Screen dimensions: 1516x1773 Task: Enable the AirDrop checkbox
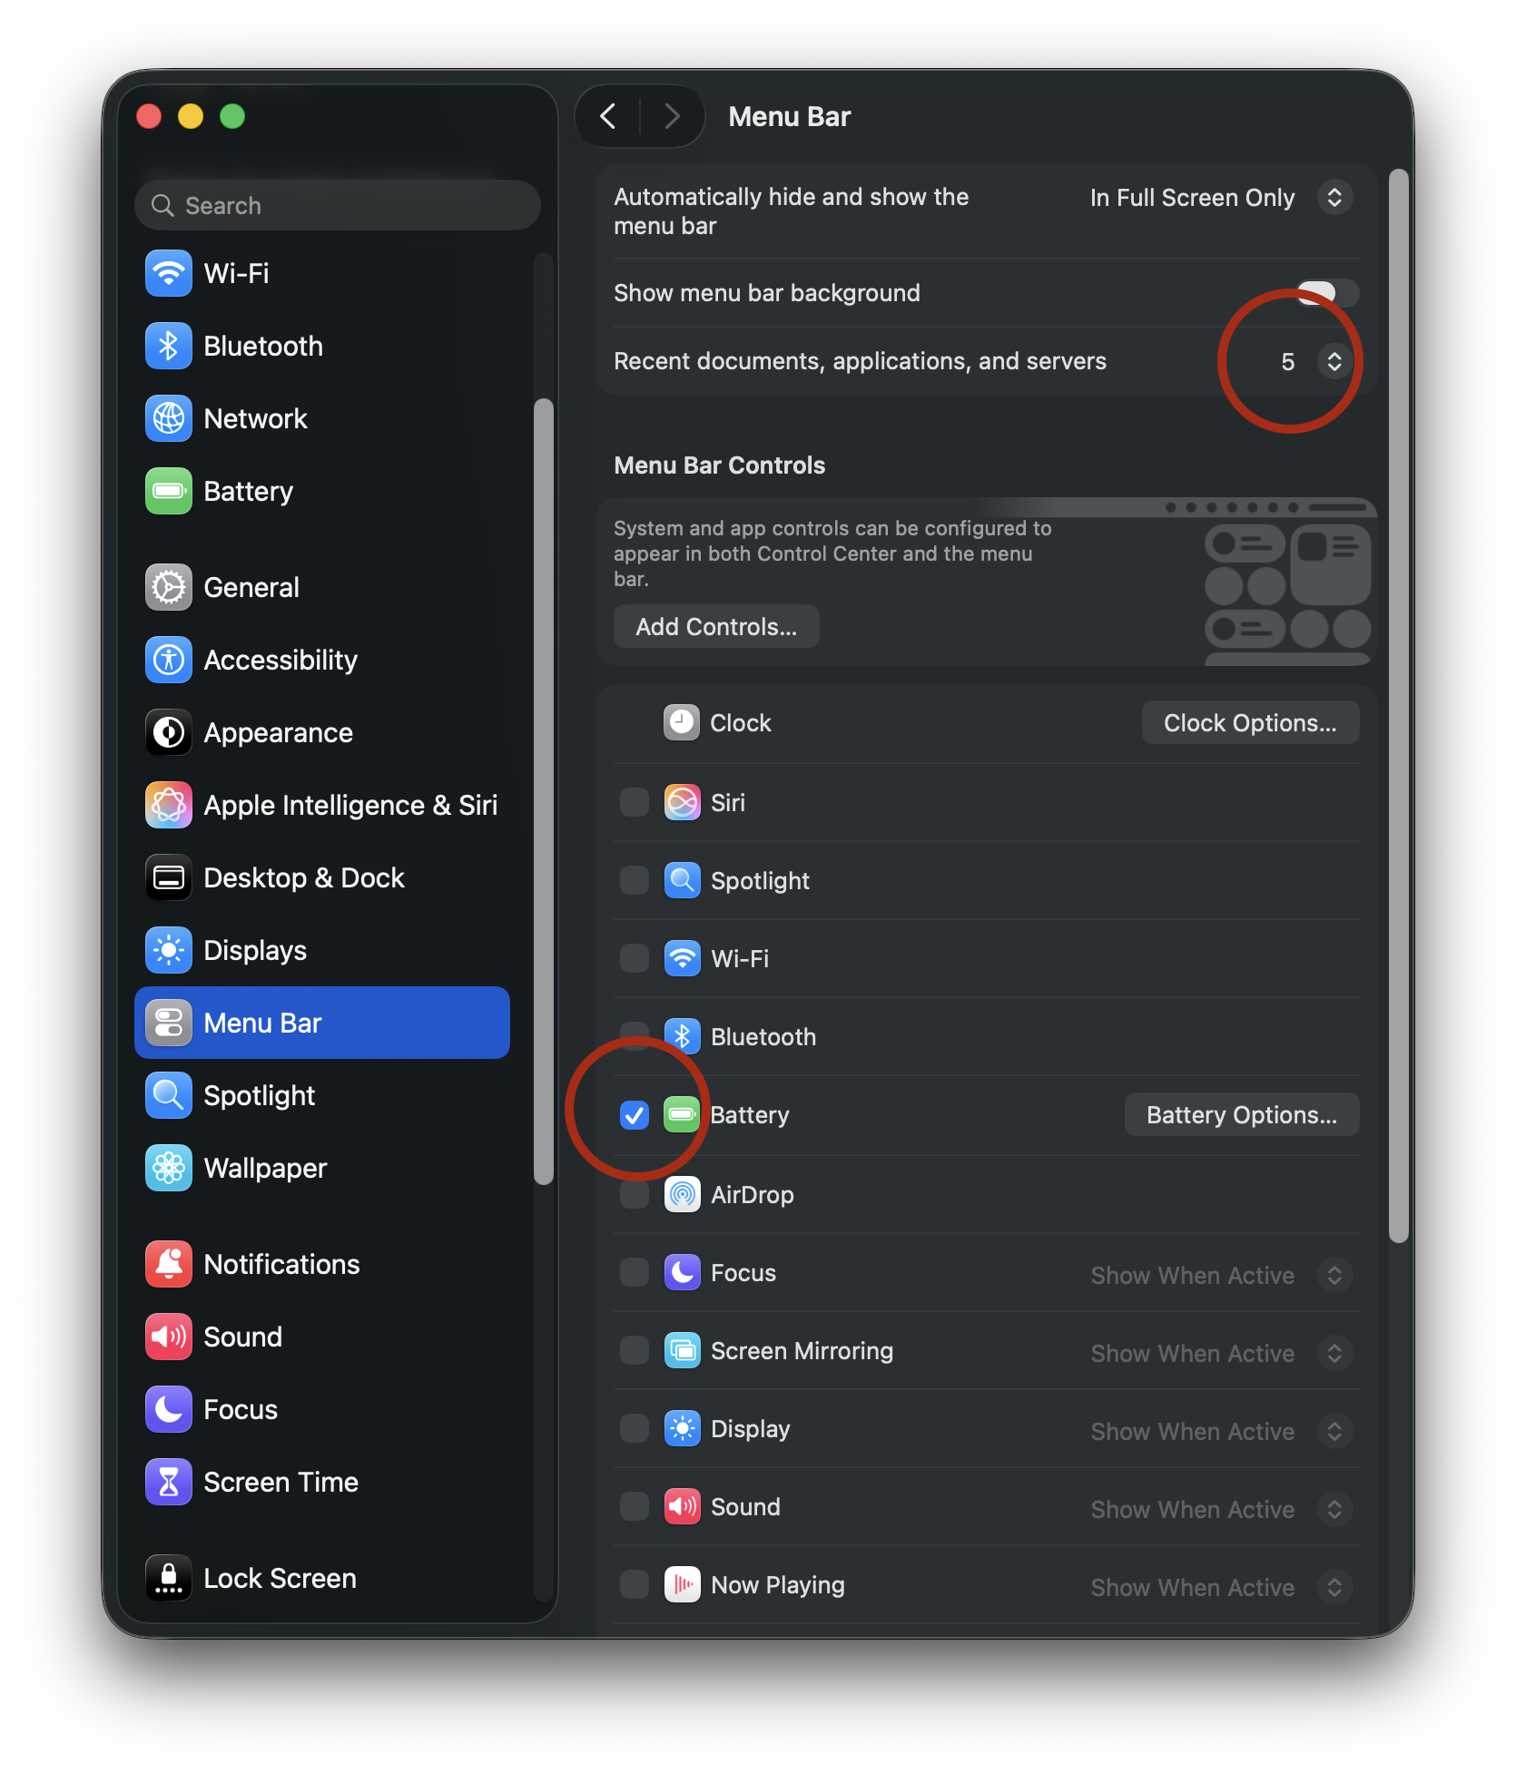coord(634,1194)
